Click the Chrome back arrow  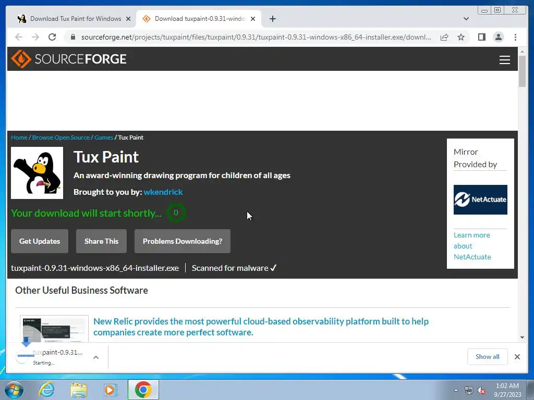point(19,37)
